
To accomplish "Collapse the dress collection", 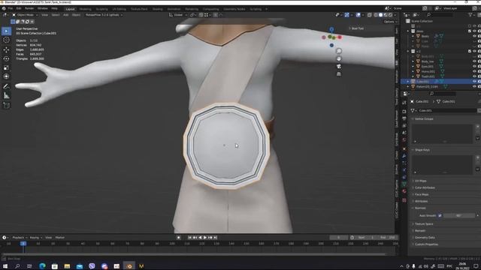I will click(408, 31).
